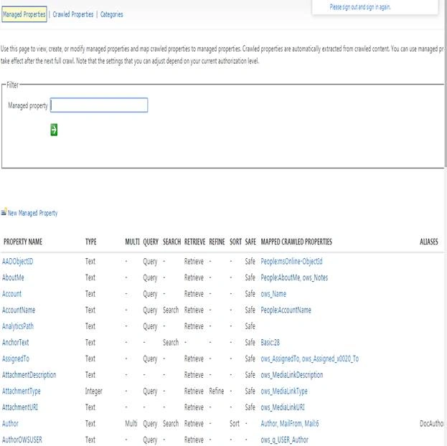Click the SORT column header

[x=235, y=242]
